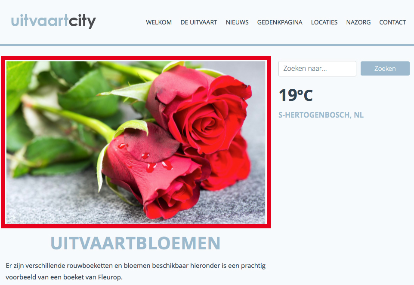Open the CONTACT page
Image resolution: width=414 pixels, height=285 pixels.
point(392,22)
